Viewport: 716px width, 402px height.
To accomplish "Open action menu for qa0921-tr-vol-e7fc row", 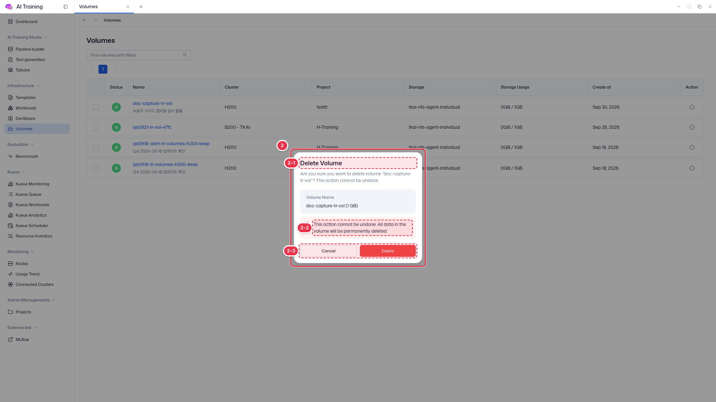I will click(692, 127).
